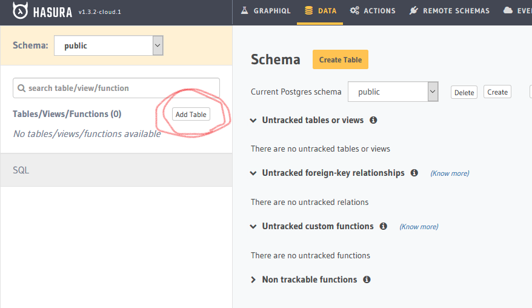Open the Current Postgres schema dropdown
Viewport: 532px width, 308px height.
coord(393,92)
